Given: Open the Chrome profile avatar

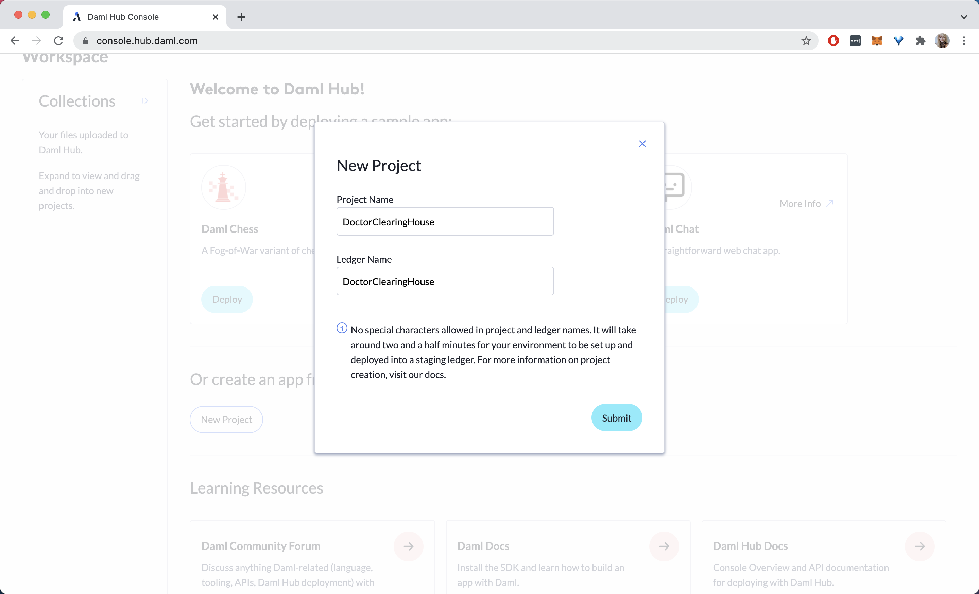Looking at the screenshot, I should [x=942, y=41].
